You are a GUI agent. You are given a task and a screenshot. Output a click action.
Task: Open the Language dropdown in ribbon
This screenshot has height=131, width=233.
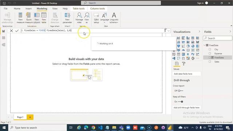[x=104, y=18]
